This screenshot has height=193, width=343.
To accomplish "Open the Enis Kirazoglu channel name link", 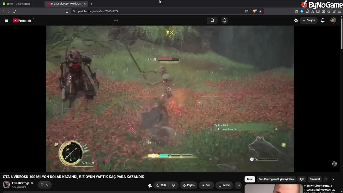I will (x=21, y=183).
